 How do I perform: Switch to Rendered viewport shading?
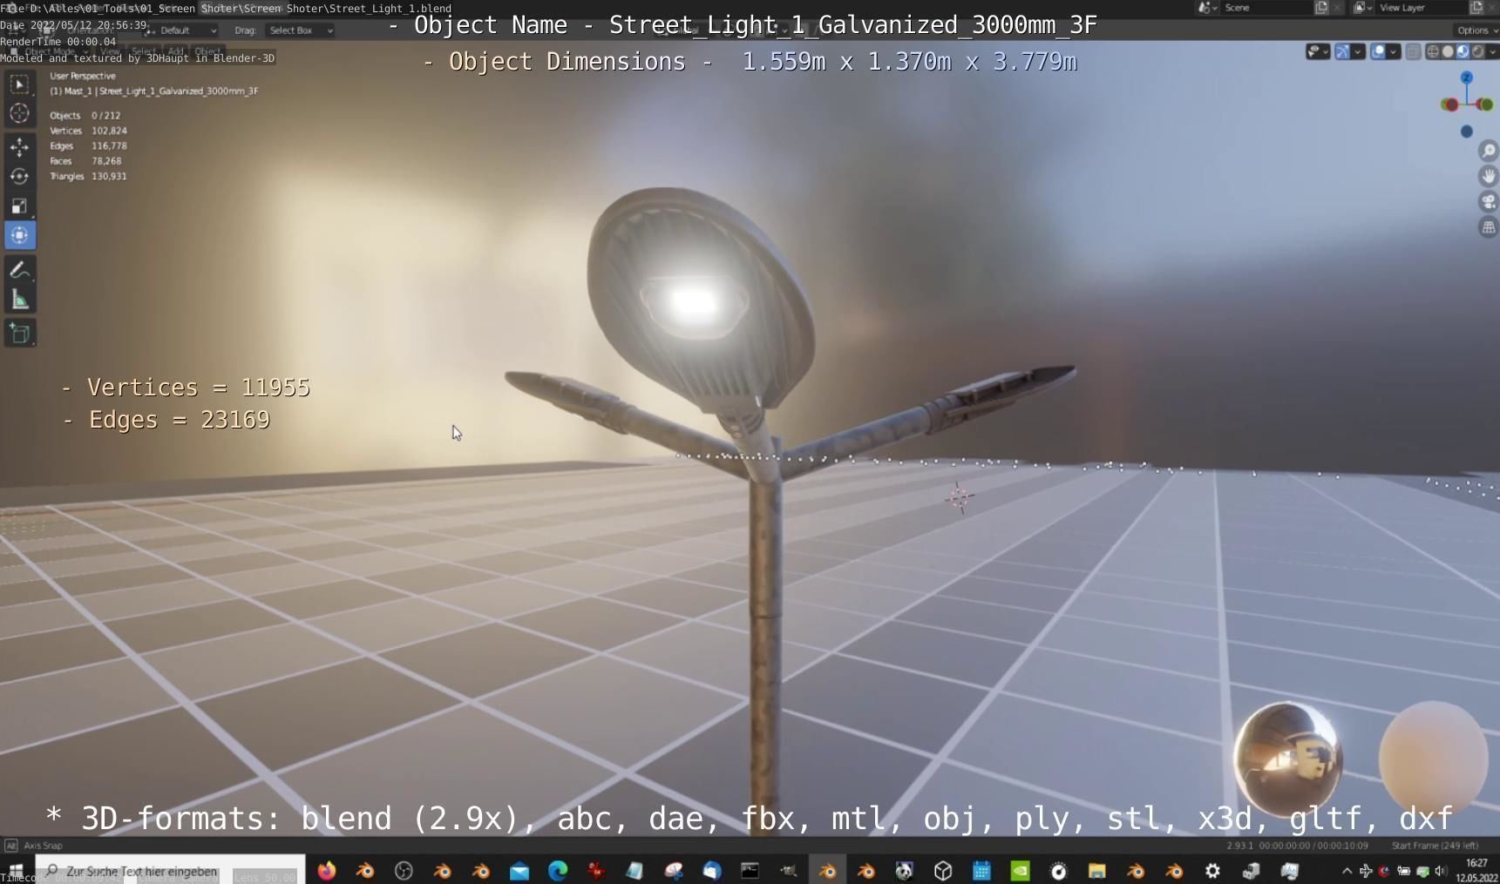1477,52
